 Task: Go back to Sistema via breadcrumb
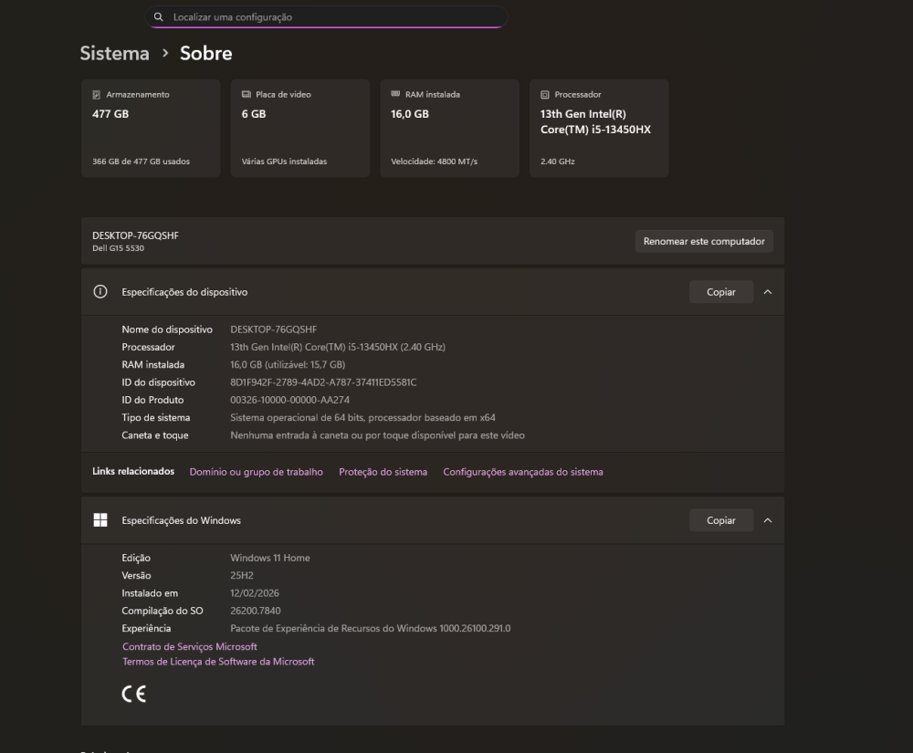pyautogui.click(x=114, y=53)
